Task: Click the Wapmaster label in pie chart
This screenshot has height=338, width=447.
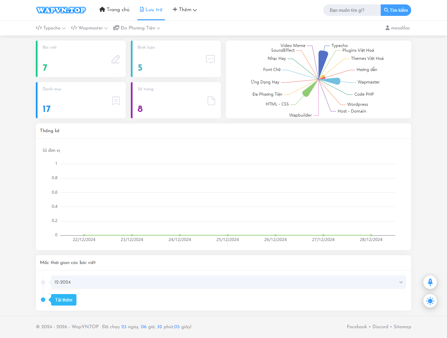Action: 369,82
